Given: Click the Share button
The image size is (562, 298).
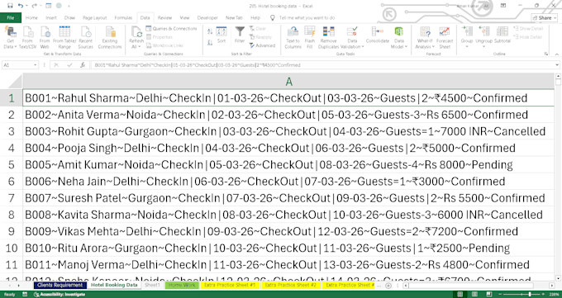Looking at the screenshot, I should (544, 17).
